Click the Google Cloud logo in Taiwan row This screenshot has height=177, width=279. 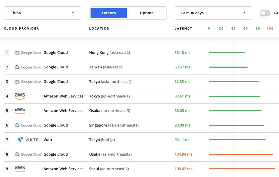click(x=28, y=67)
